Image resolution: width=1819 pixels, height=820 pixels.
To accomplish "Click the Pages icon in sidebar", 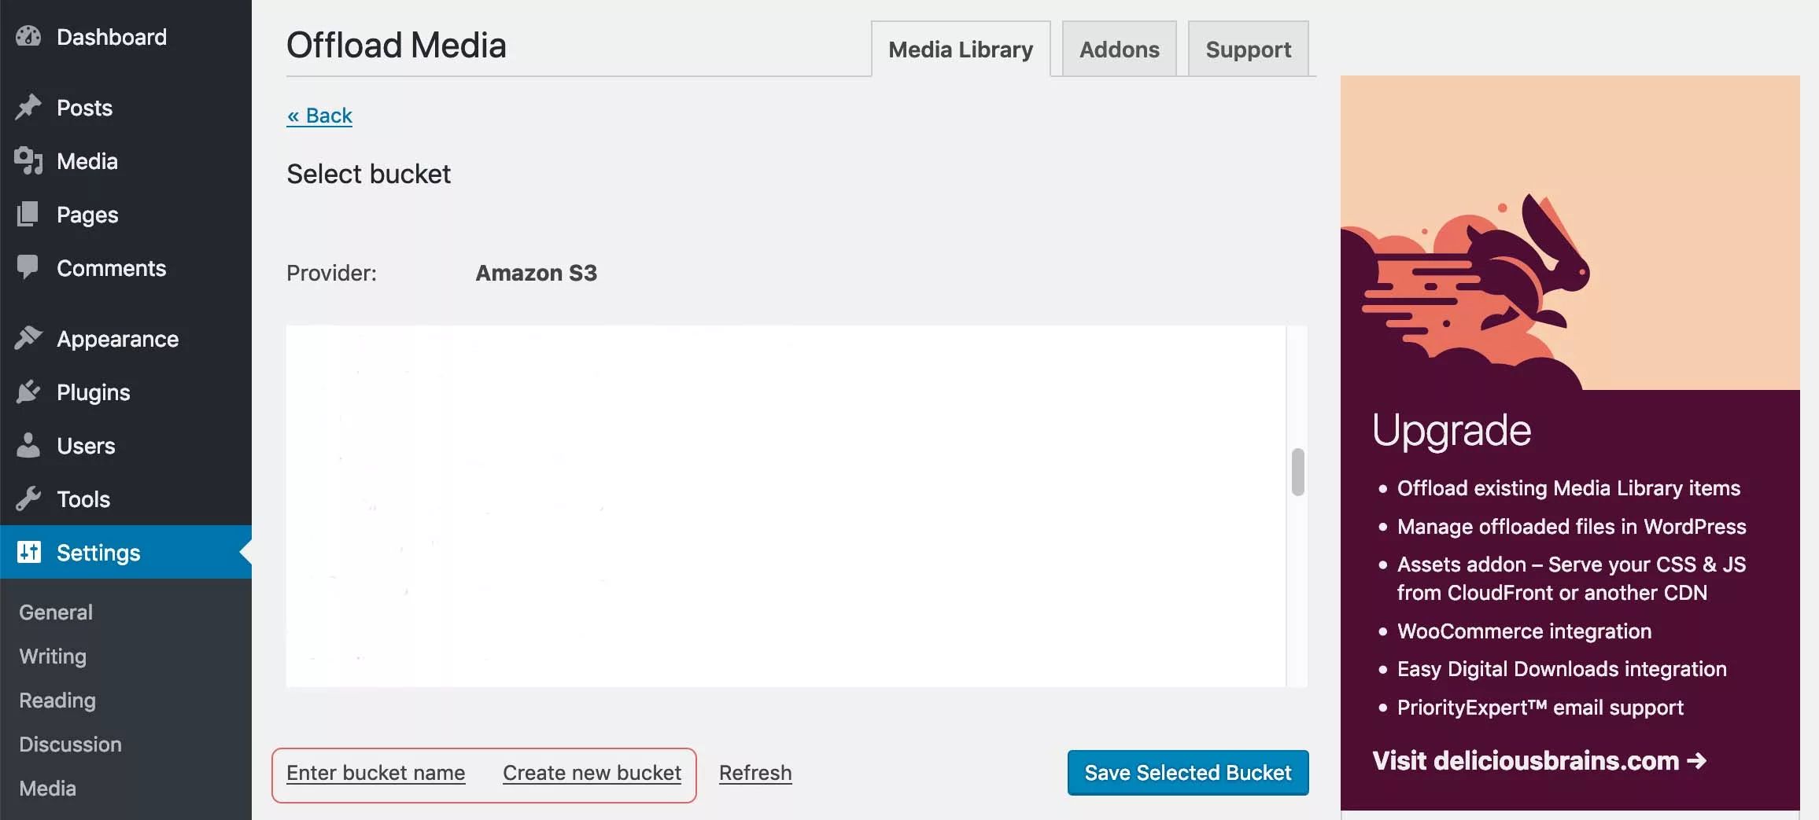I will 28,215.
